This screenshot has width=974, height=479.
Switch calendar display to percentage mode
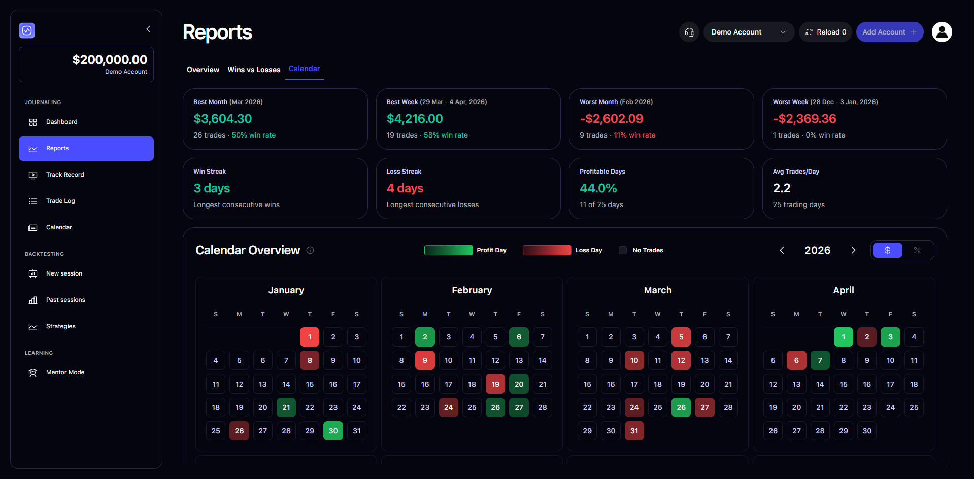[x=917, y=250]
